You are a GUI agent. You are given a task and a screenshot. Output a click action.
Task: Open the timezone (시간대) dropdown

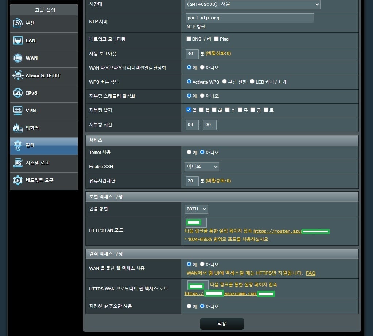[253, 4]
